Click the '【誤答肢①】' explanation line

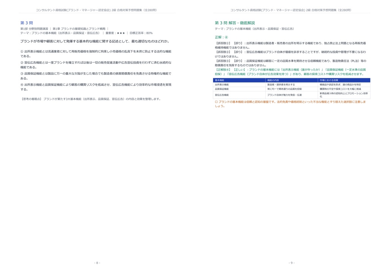tap(290, 45)
